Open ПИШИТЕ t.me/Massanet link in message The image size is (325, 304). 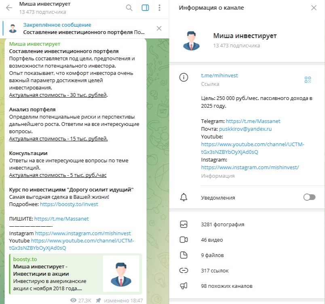[x=61, y=219]
